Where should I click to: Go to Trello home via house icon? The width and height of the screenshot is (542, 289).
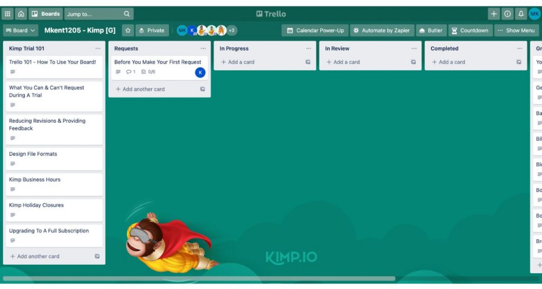21,14
